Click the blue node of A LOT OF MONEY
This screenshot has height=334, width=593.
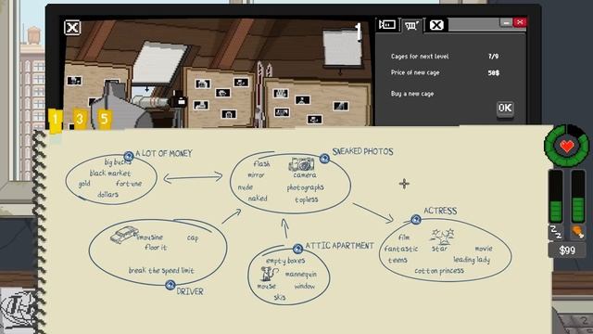(129, 156)
